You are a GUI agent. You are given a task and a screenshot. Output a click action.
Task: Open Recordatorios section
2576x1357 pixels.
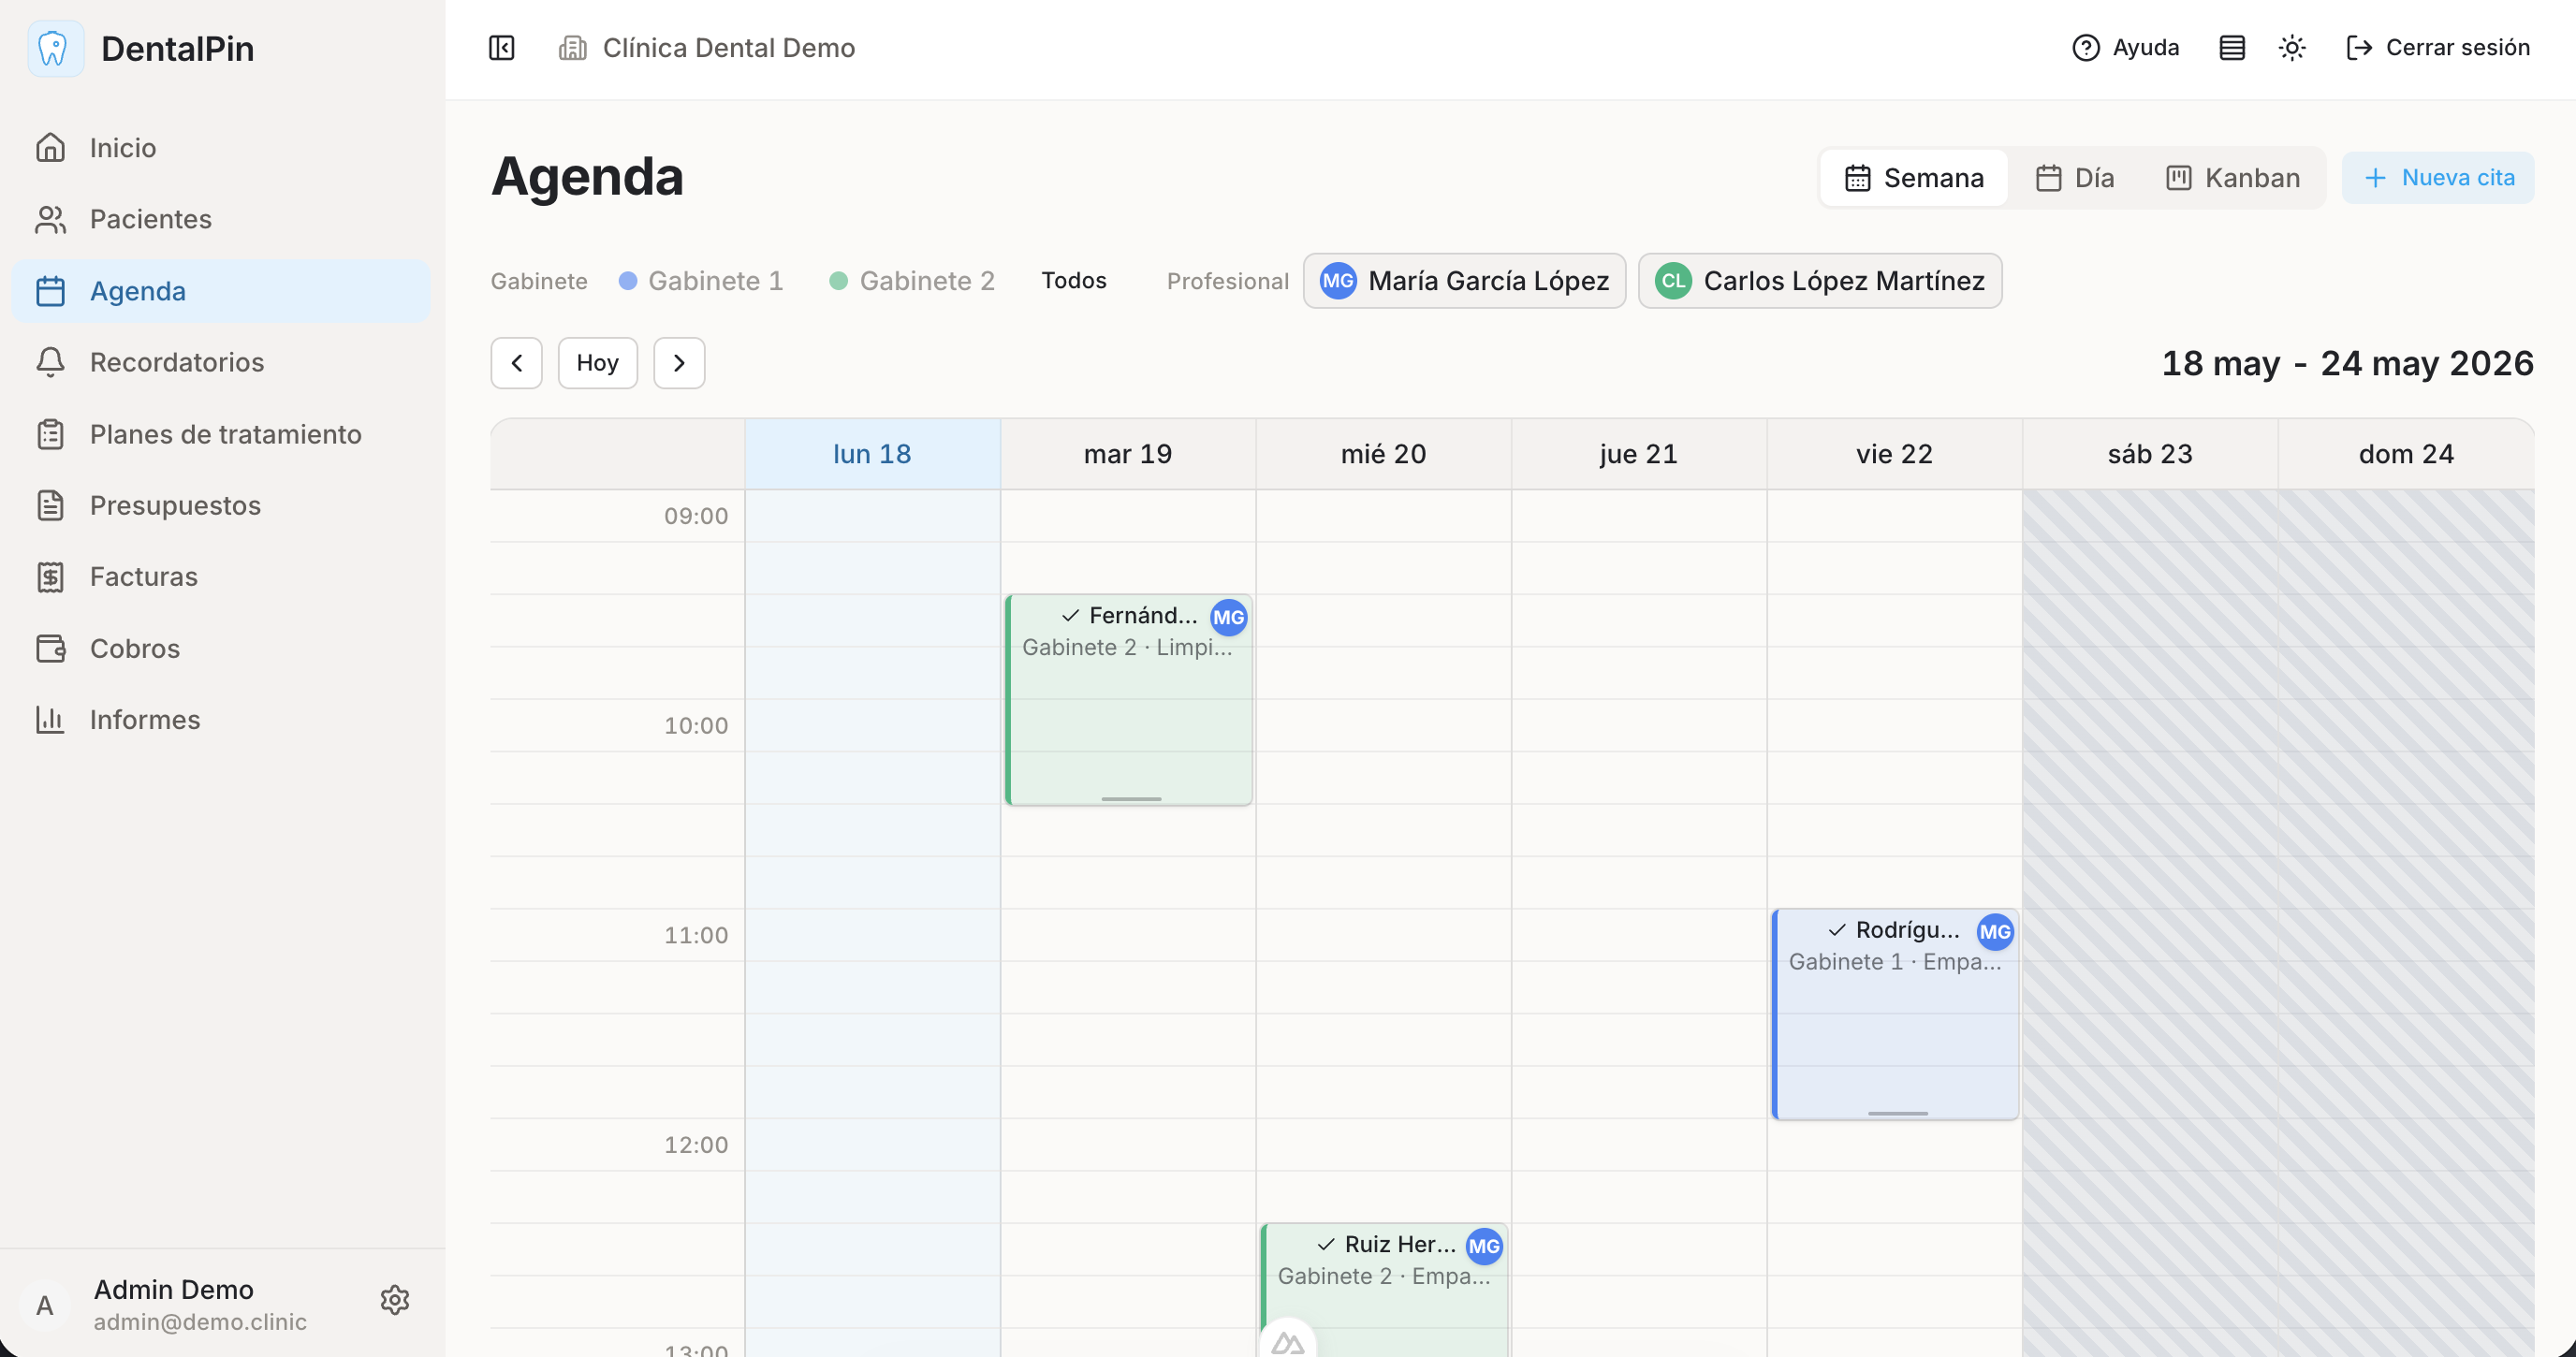(x=220, y=362)
